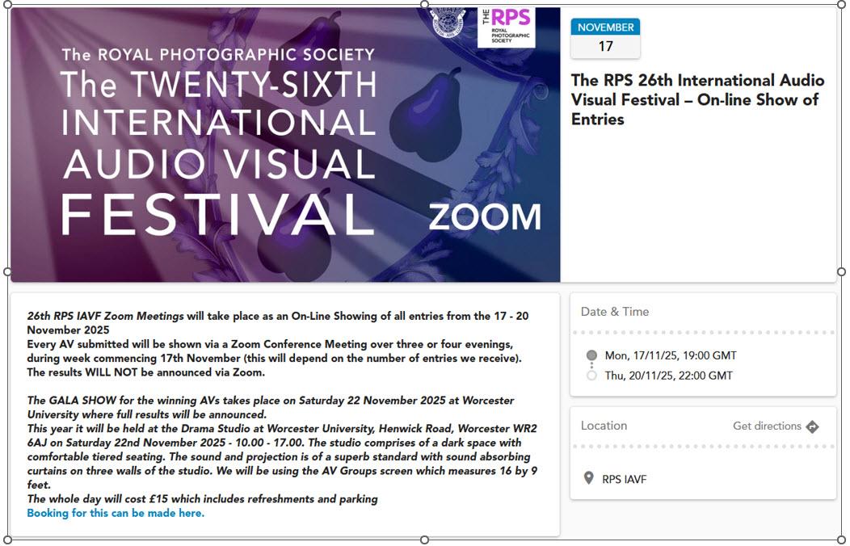Screen dimensions: 850x546
Task: Click the bottom-right corner selection handle
Action: 841,540
